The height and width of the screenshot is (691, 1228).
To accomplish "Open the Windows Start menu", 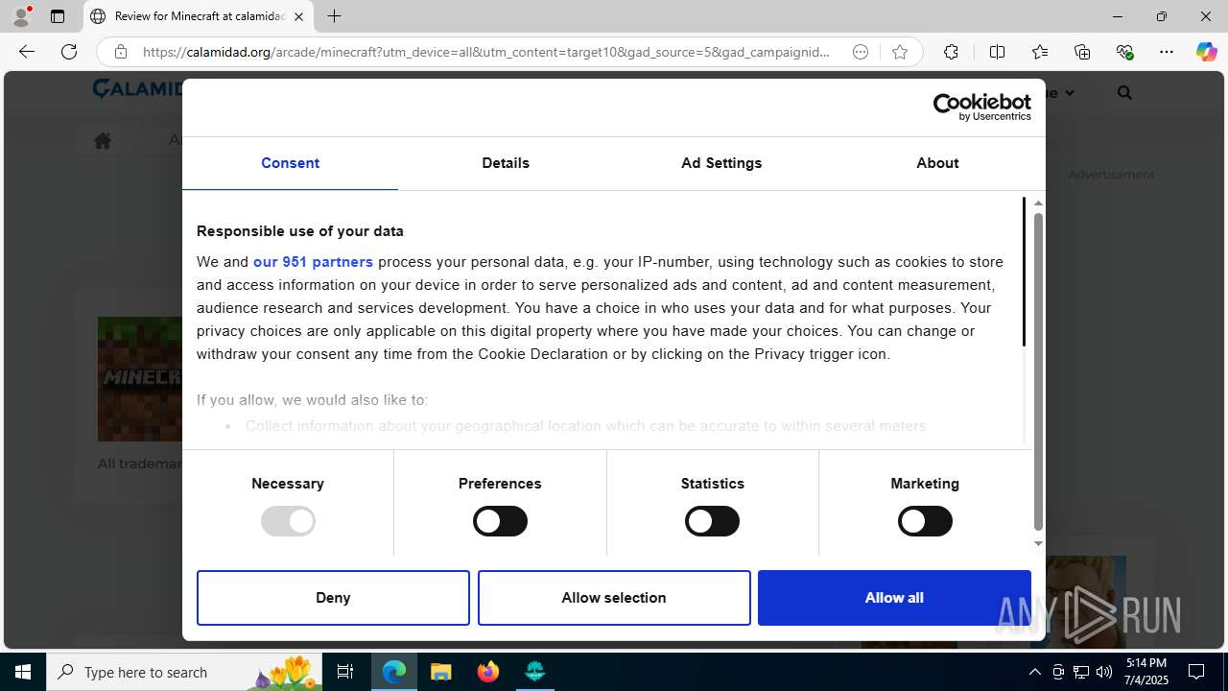I will point(23,672).
